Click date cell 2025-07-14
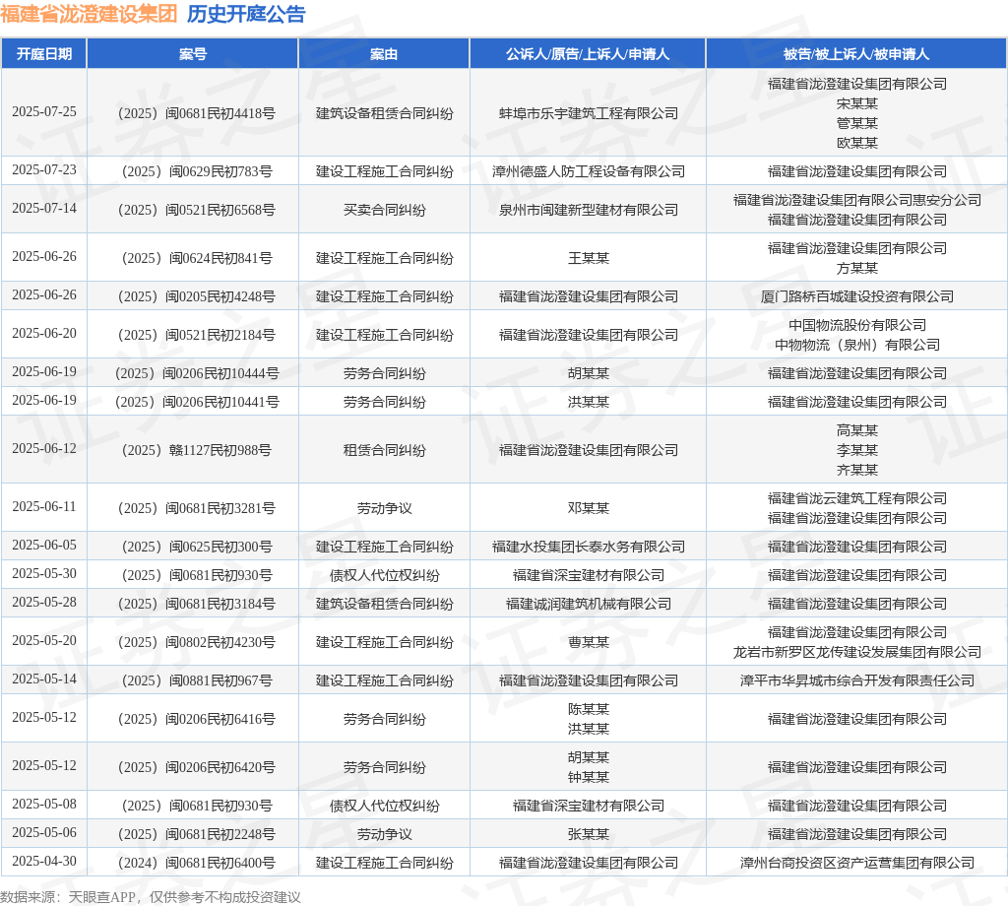 [43, 209]
